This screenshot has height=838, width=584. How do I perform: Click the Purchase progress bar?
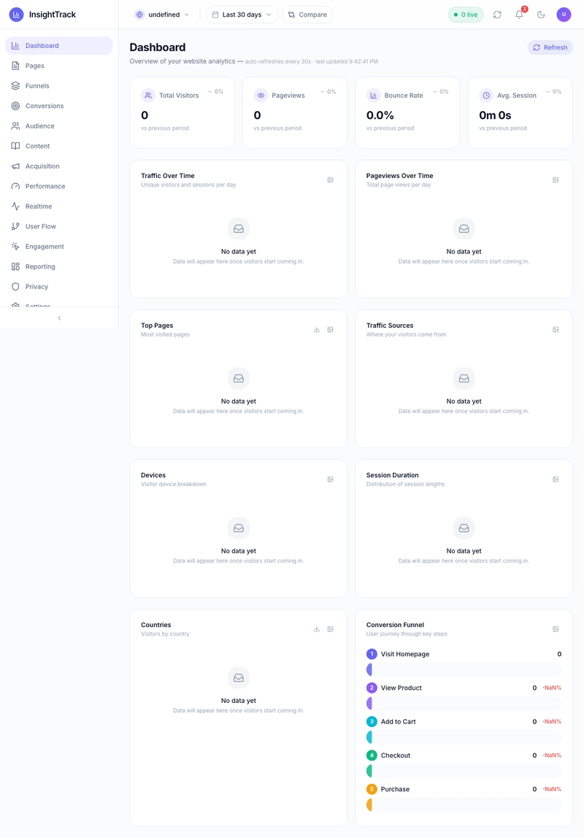(464, 804)
